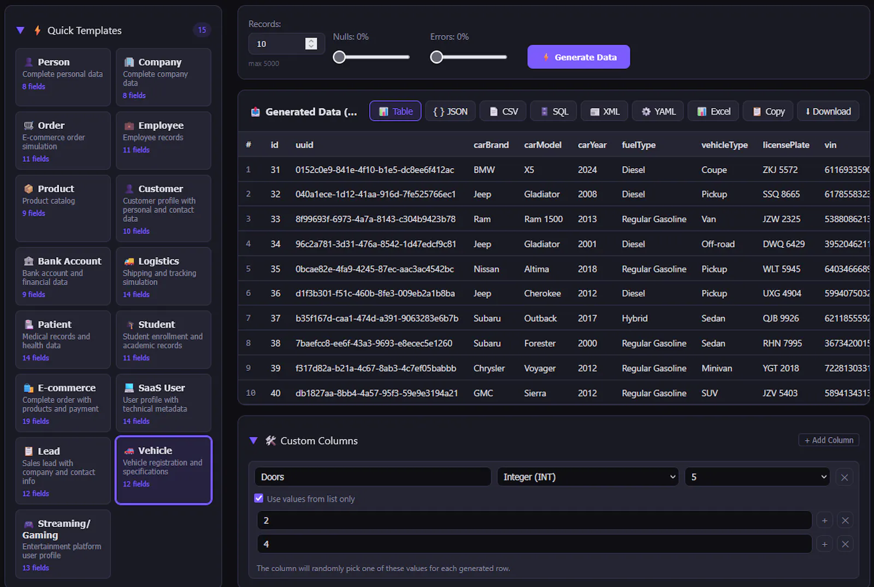
Task: Click the license plate ZKJ 5572
Action: pyautogui.click(x=780, y=170)
